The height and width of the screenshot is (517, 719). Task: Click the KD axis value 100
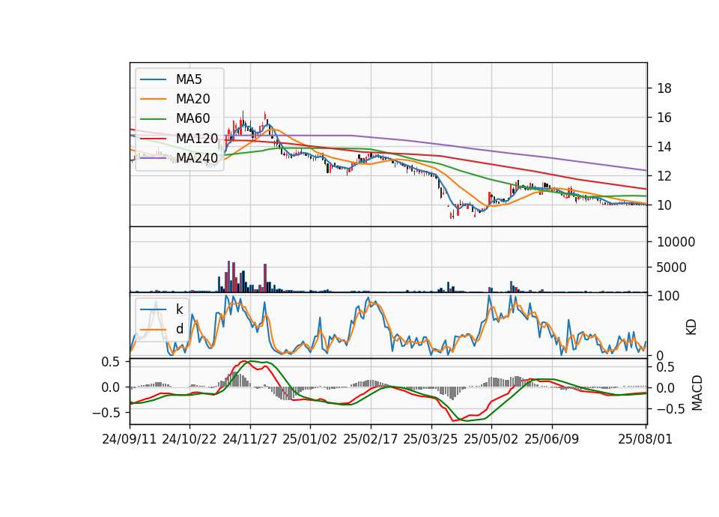point(668,296)
